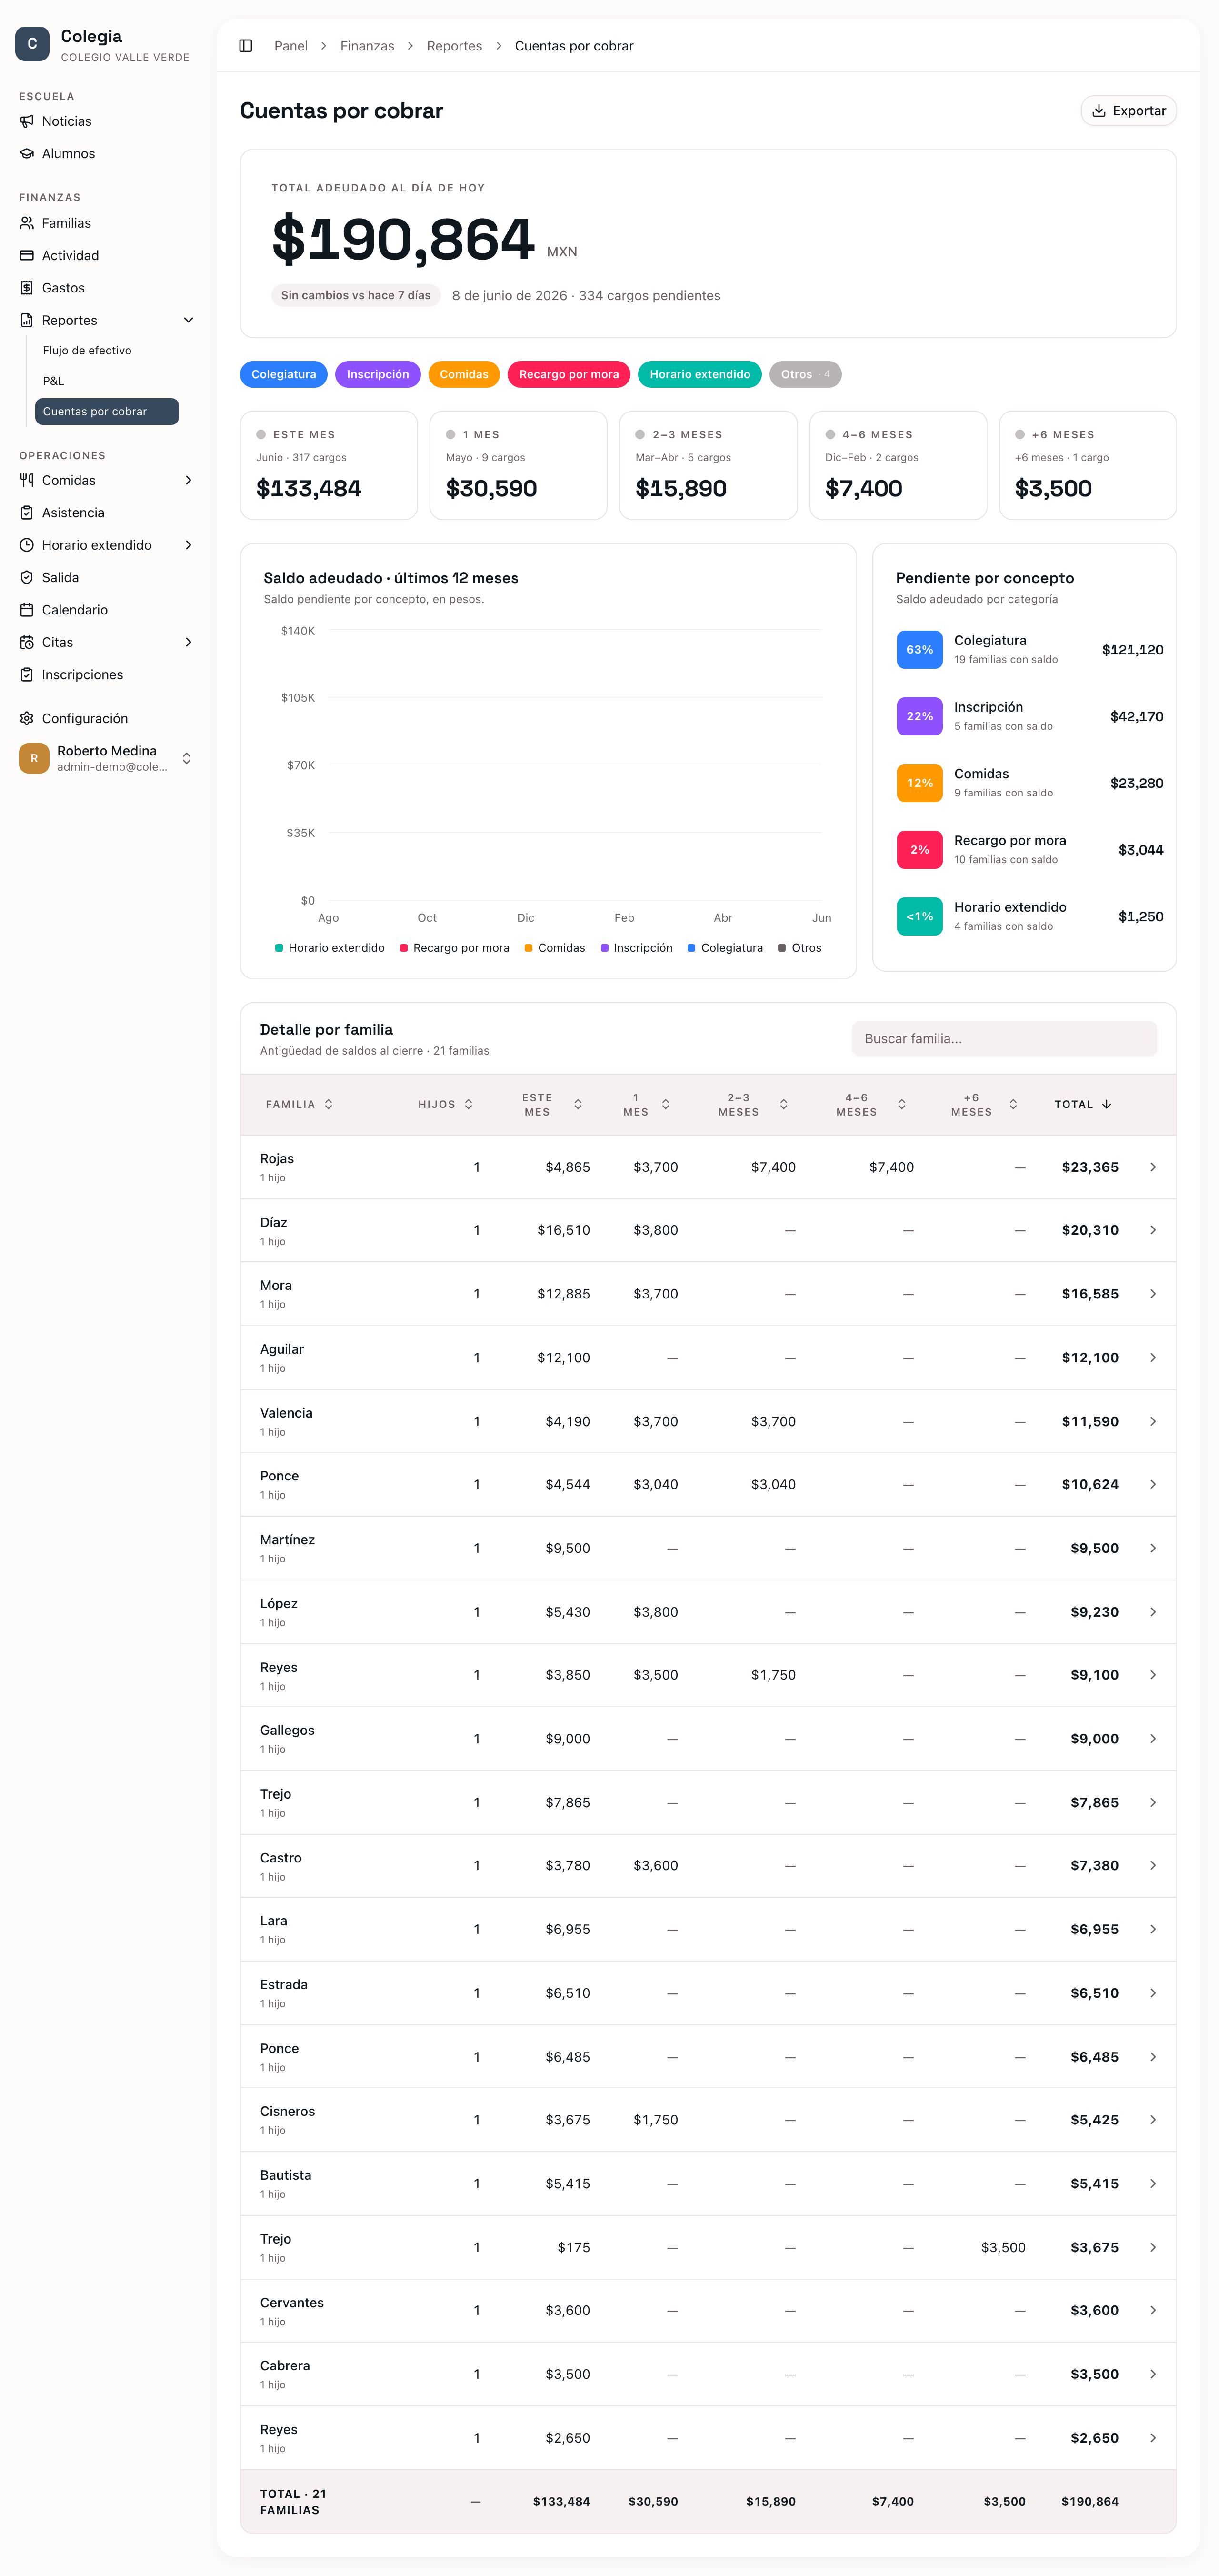The width and height of the screenshot is (1219, 2576).
Task: Toggle the Horario extendido filter chip
Action: tap(700, 374)
